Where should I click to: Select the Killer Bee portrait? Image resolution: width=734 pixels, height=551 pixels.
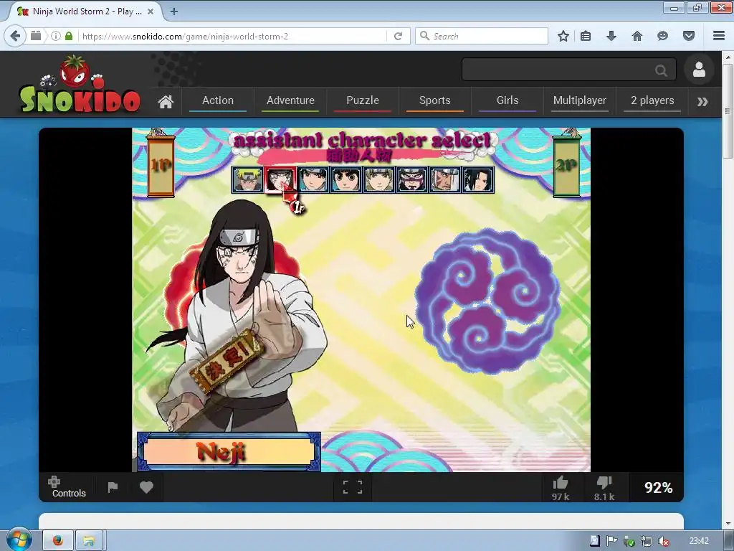tap(445, 179)
